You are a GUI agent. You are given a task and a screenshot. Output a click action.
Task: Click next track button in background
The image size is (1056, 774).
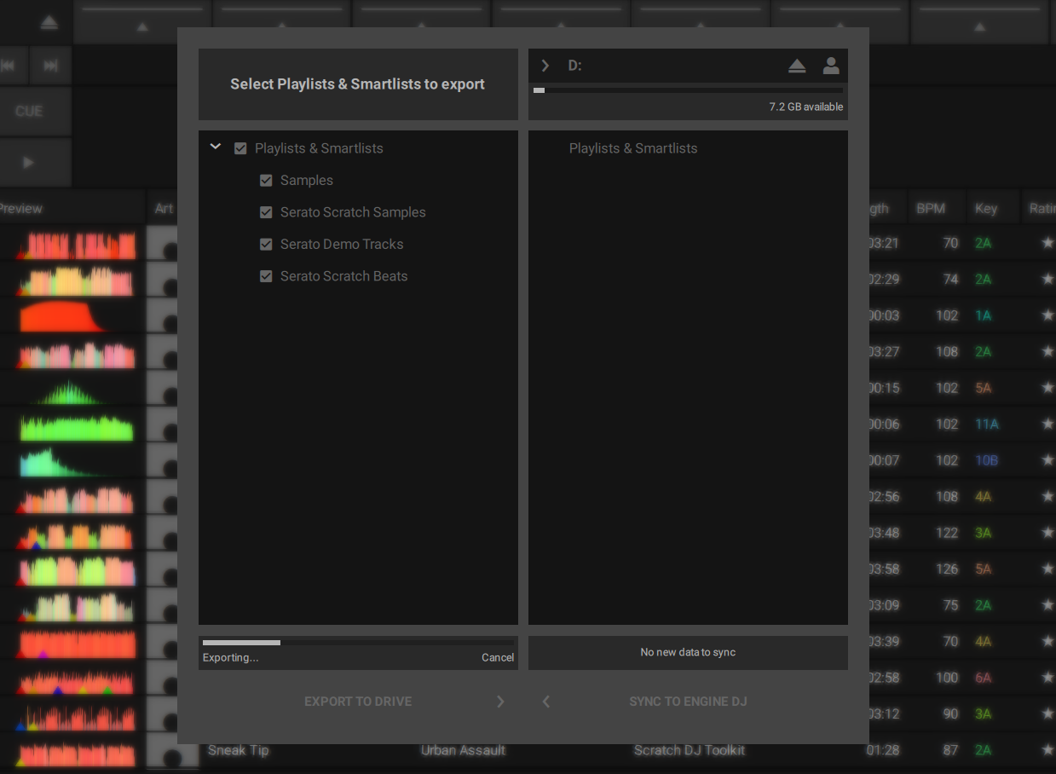tap(50, 66)
